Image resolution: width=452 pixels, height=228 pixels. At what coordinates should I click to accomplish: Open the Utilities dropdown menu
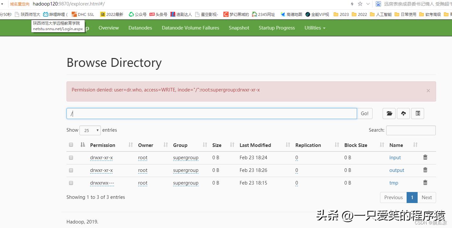click(x=314, y=28)
